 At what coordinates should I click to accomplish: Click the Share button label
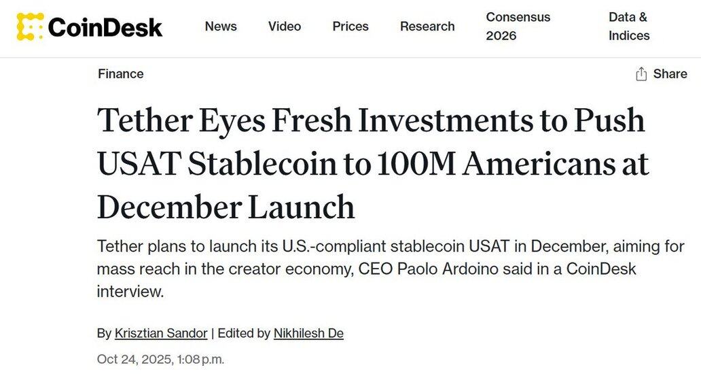[x=670, y=74]
